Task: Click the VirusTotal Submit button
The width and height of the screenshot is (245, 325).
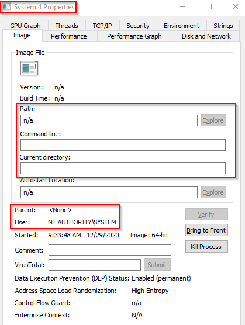Action: point(157,264)
